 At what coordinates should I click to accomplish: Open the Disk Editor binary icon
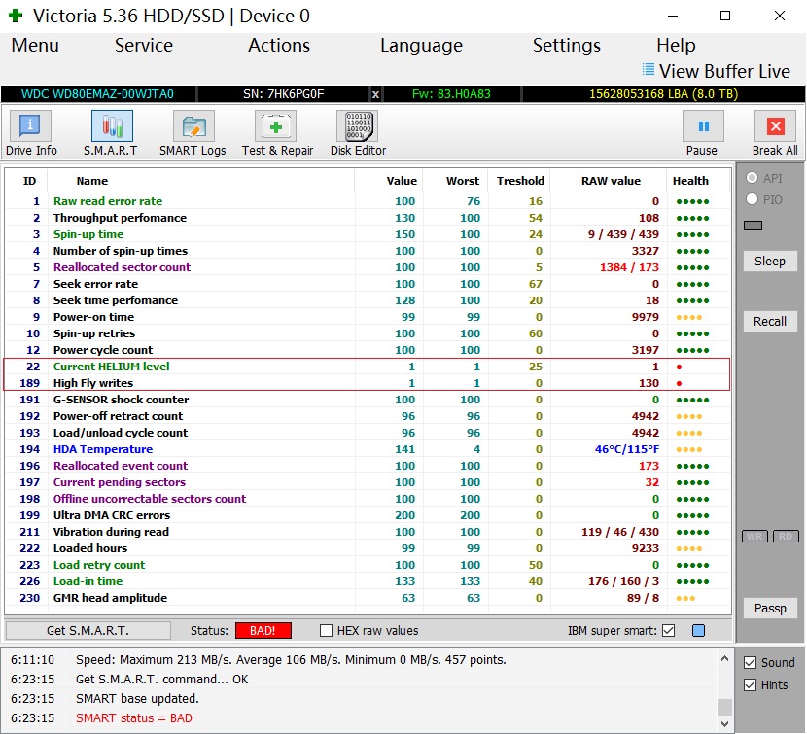click(358, 126)
